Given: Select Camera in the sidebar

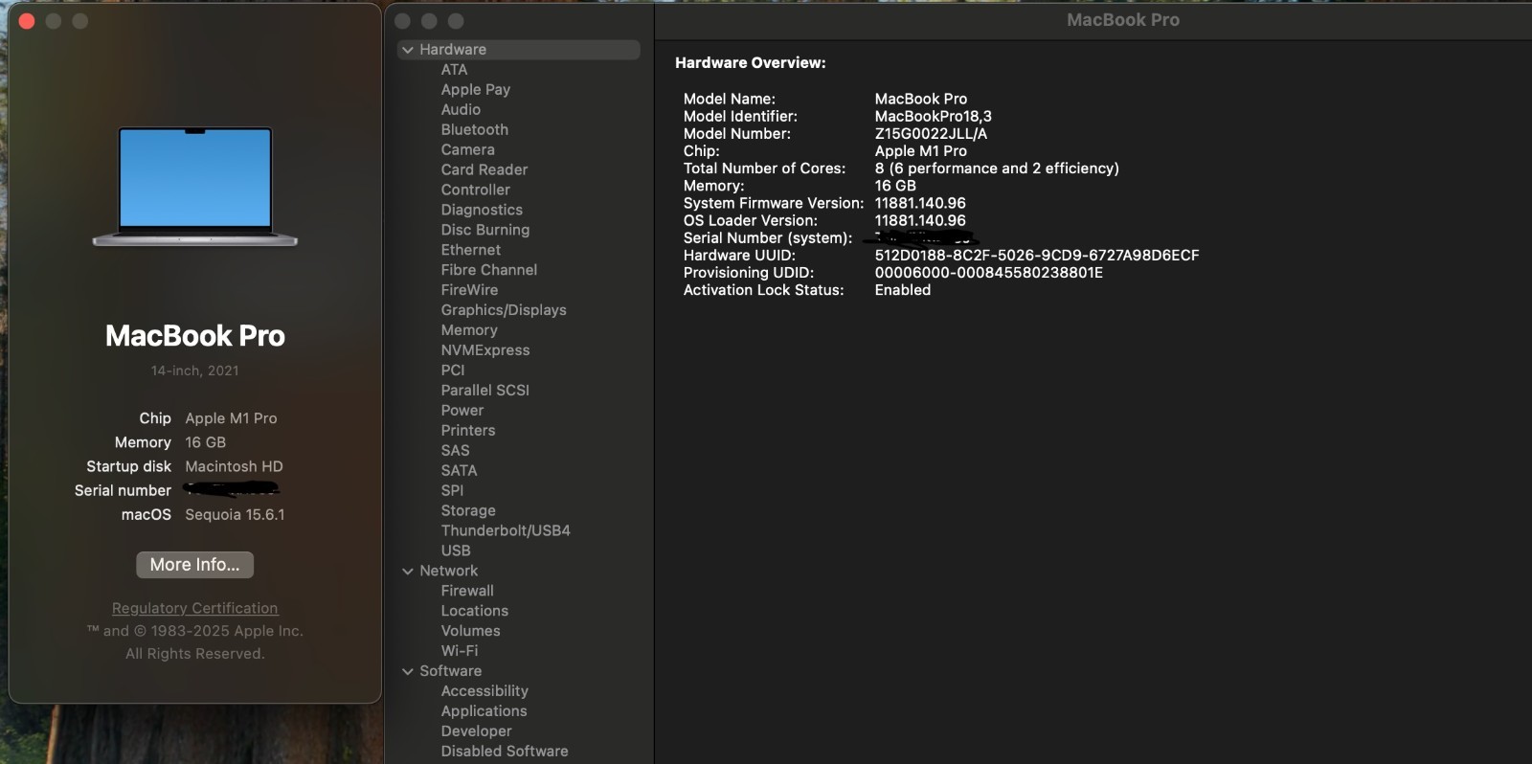Looking at the screenshot, I should click(x=467, y=150).
